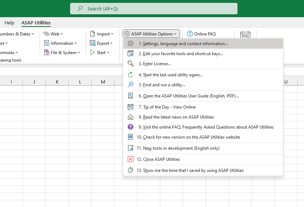Select Read the latest news on ASAP Utilities
The width and height of the screenshot is (304, 207).
(x=203, y=117)
